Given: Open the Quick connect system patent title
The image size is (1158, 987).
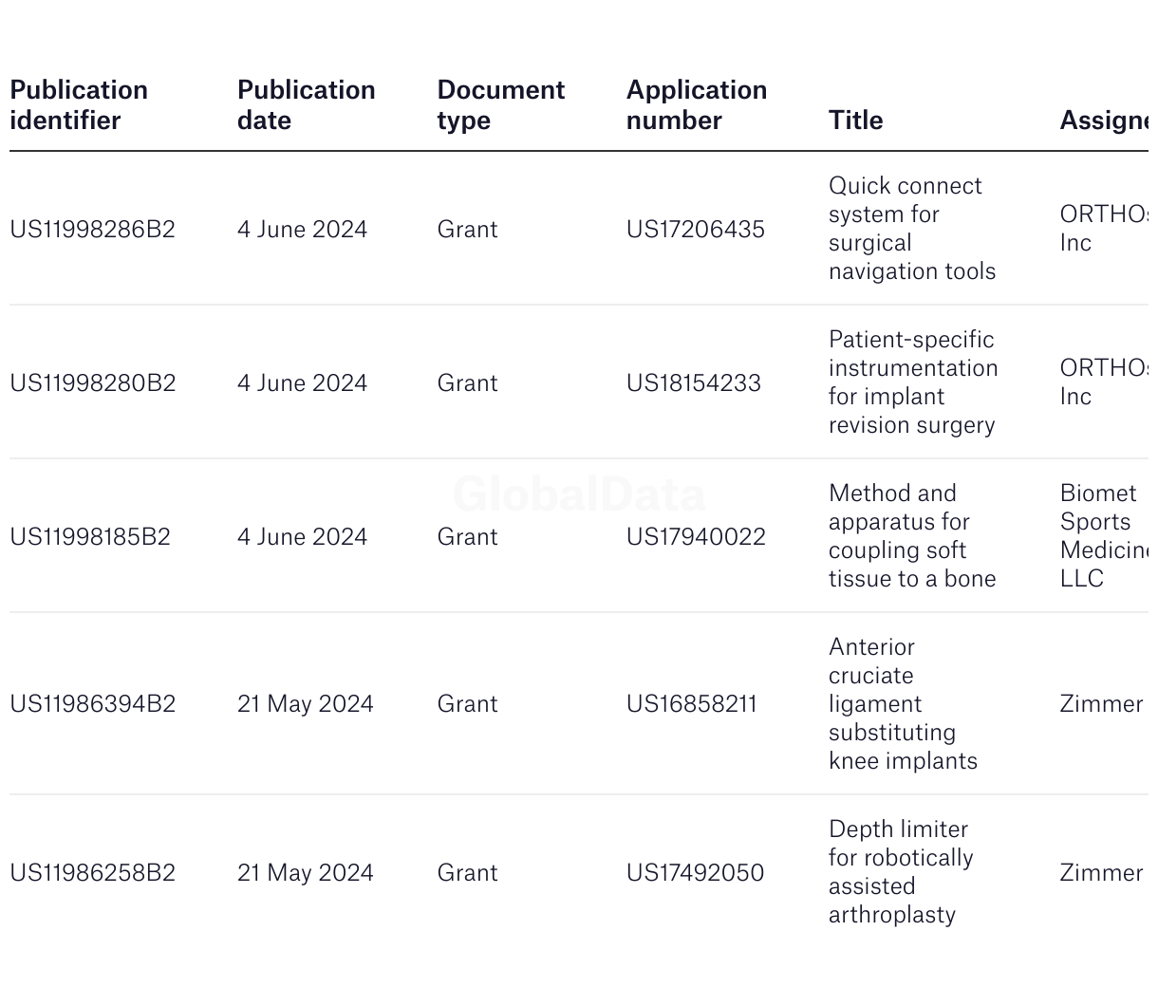Looking at the screenshot, I should [912, 229].
